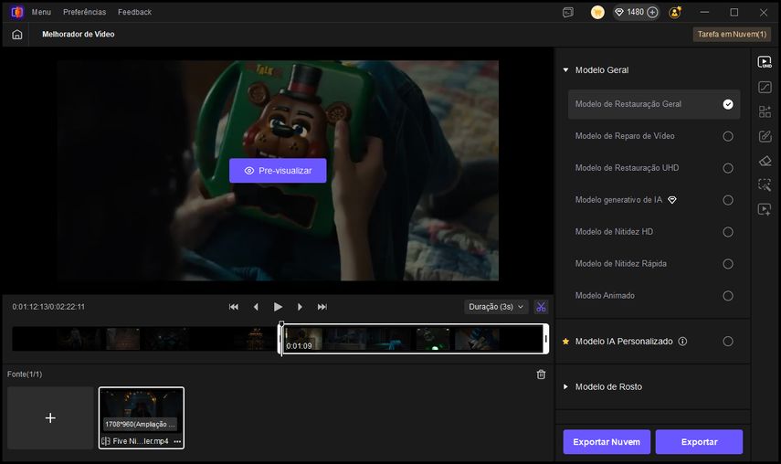Enable Modelo IA Personalizado radio button

[x=728, y=342]
